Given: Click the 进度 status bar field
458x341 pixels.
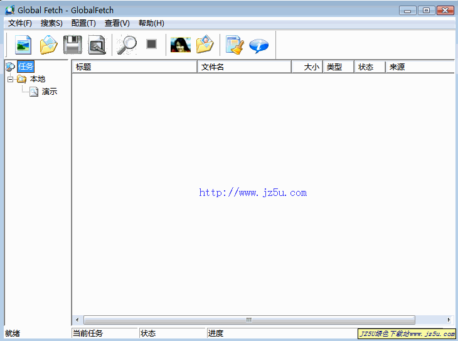Looking at the screenshot, I should coord(282,333).
